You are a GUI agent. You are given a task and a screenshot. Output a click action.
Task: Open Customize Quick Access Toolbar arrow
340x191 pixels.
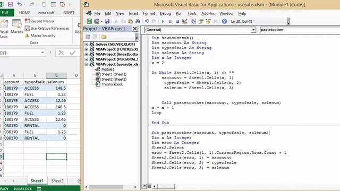click(x=70, y=5)
